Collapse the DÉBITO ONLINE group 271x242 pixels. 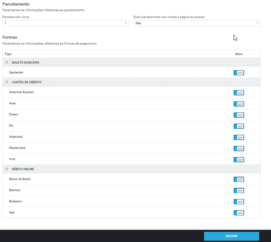[7, 169]
